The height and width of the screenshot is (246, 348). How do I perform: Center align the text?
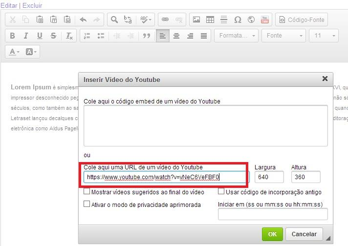pos(176,36)
